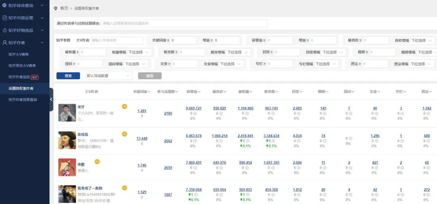
Task: Focus the 通过作者参与过的话题筛选 topic input
Action: pos(184,23)
